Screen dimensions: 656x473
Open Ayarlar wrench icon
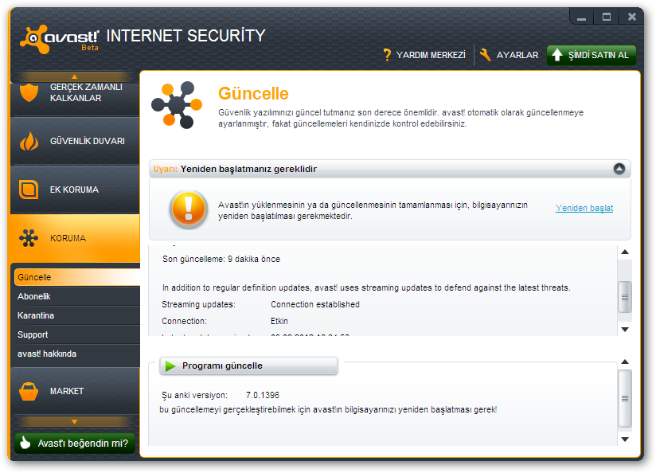tap(485, 55)
